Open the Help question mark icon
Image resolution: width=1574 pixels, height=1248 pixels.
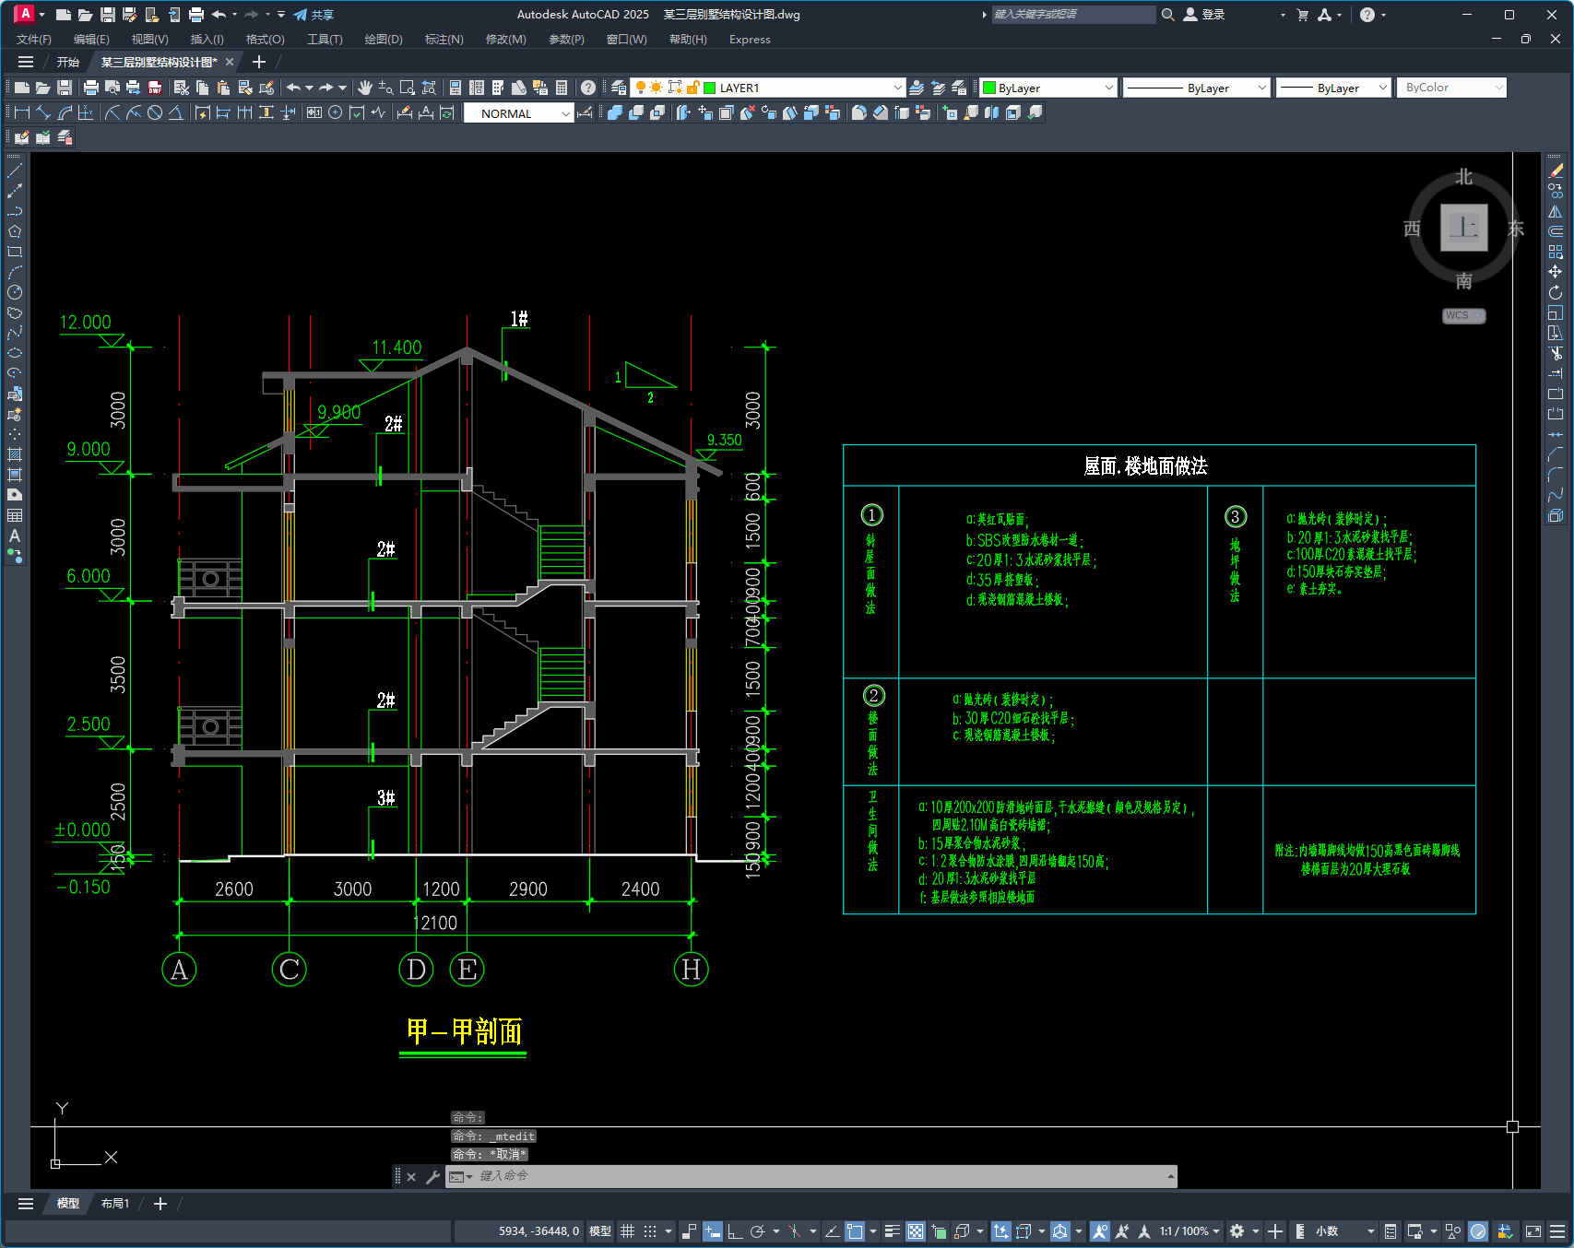(x=588, y=88)
